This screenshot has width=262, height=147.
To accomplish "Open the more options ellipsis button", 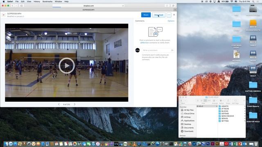I will click(169, 15).
